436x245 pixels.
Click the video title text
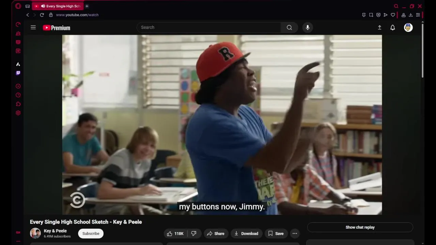click(x=86, y=222)
